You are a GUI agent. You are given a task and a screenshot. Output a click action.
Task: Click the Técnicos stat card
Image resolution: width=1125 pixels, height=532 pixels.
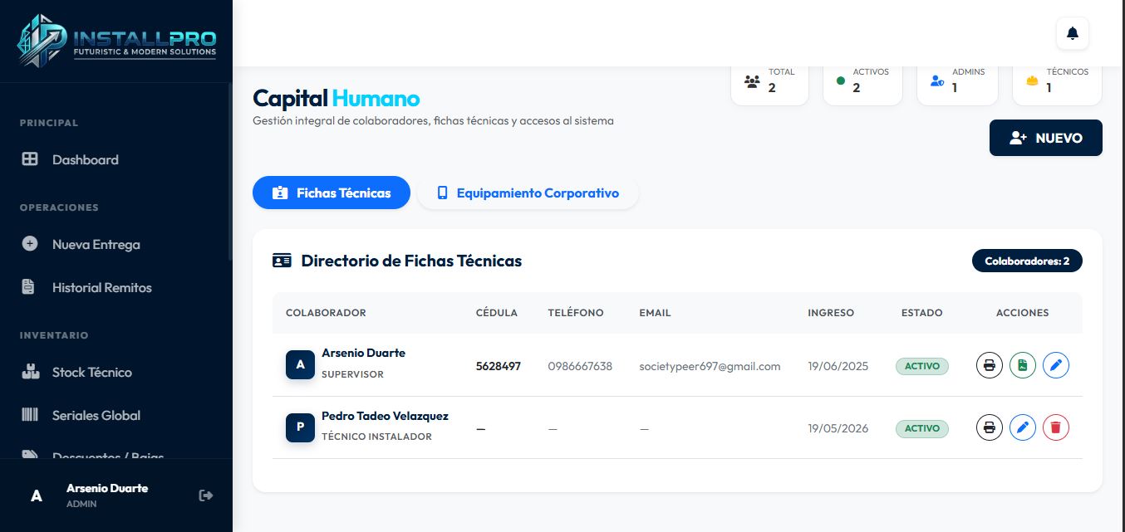coord(1057,85)
